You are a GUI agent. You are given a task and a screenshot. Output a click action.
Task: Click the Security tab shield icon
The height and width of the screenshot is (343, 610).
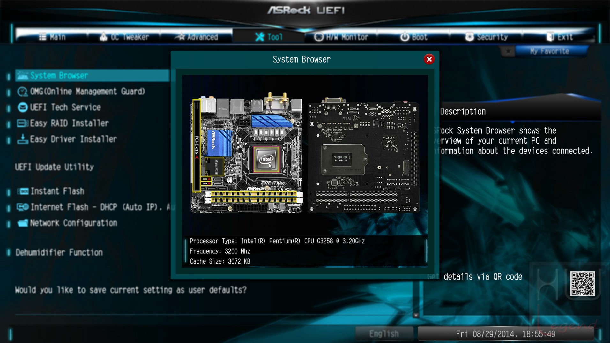click(469, 37)
